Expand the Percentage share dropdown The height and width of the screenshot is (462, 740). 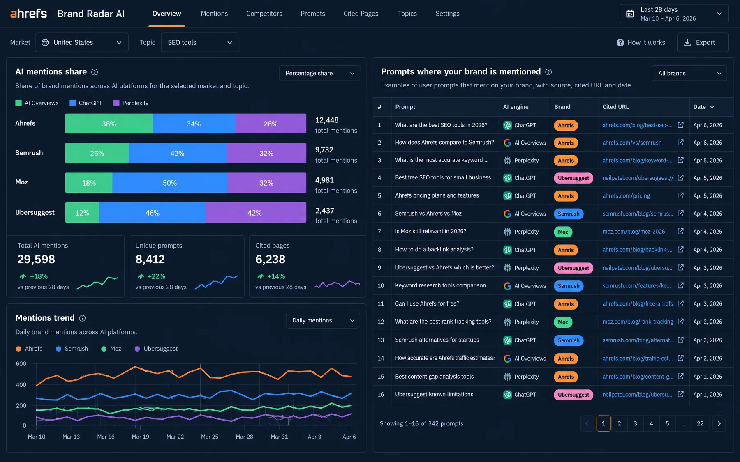tap(319, 73)
